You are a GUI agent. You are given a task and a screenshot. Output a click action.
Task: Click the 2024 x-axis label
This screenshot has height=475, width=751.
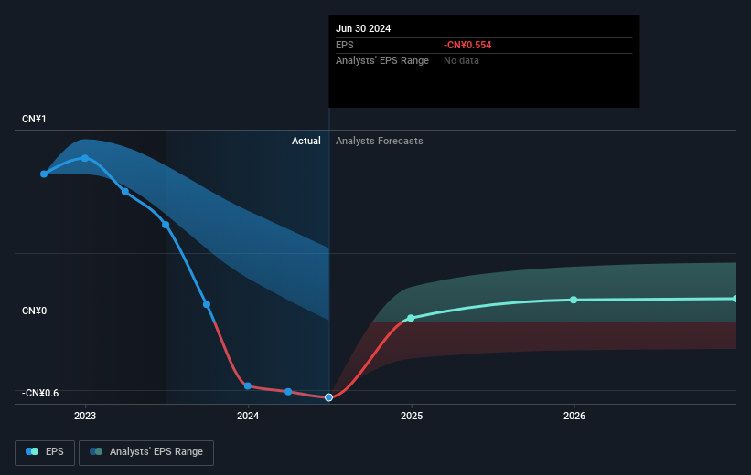click(248, 416)
